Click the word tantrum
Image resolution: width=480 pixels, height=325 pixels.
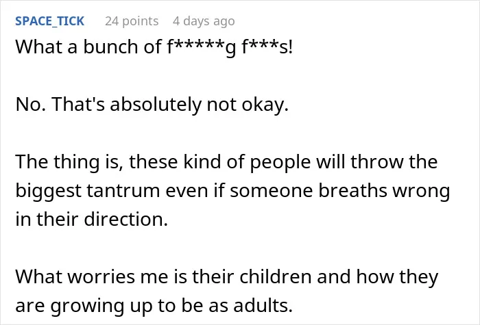point(123,191)
